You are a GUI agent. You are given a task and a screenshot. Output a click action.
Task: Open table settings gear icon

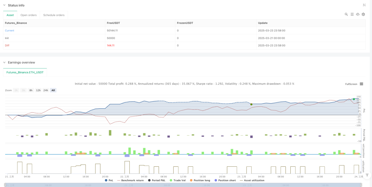click(363, 14)
